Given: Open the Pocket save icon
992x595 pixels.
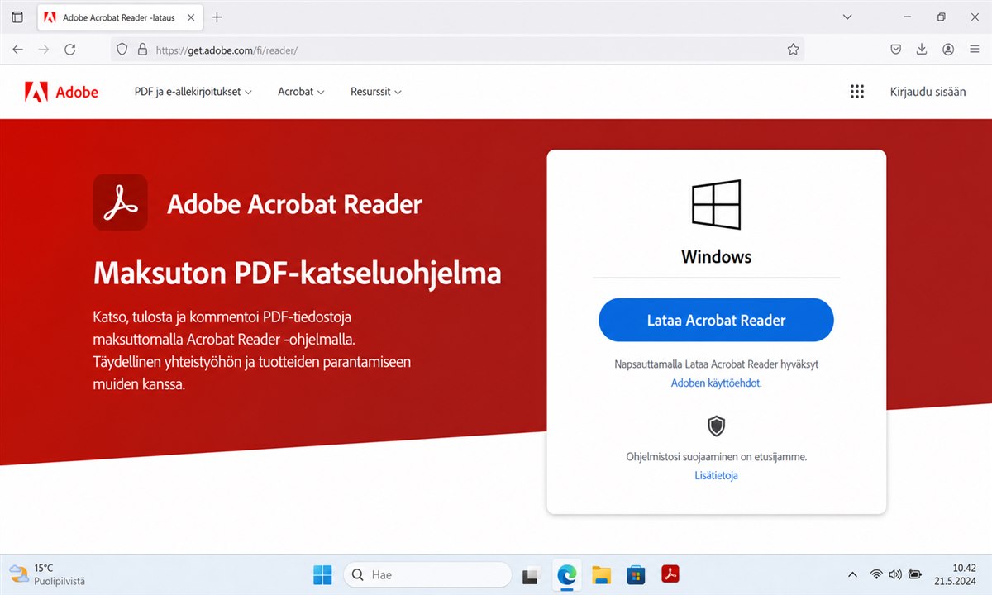Looking at the screenshot, I should coord(895,50).
